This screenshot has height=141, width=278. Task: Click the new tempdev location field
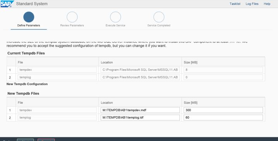tap(140, 110)
